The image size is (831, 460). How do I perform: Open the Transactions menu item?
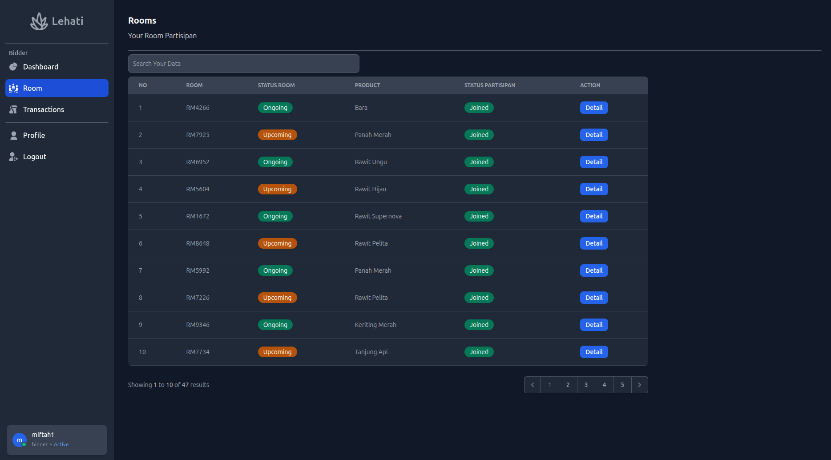pos(43,109)
